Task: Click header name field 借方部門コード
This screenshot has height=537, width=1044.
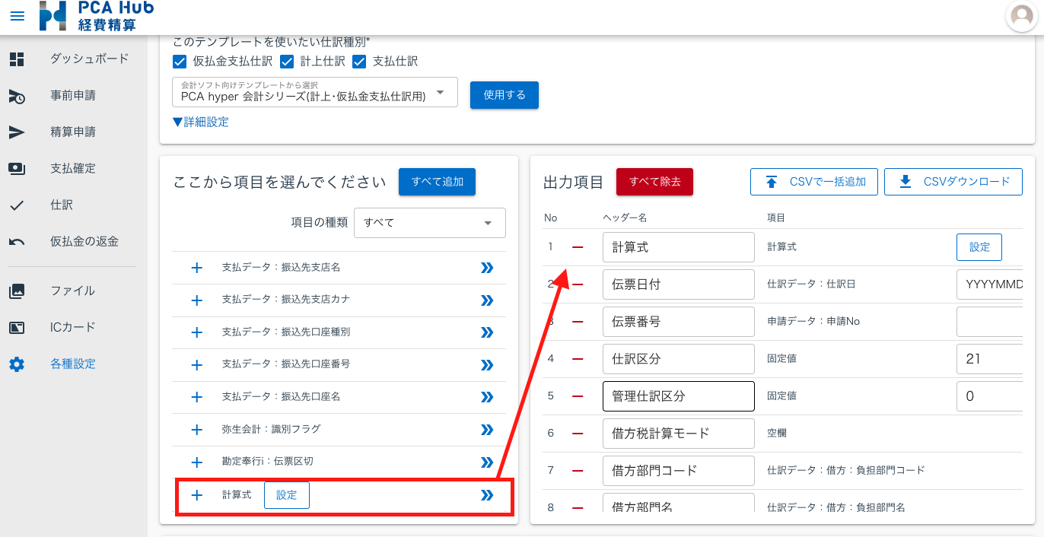Action: coord(679,471)
